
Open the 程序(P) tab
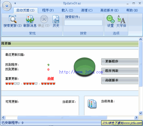click(x=48, y=10)
